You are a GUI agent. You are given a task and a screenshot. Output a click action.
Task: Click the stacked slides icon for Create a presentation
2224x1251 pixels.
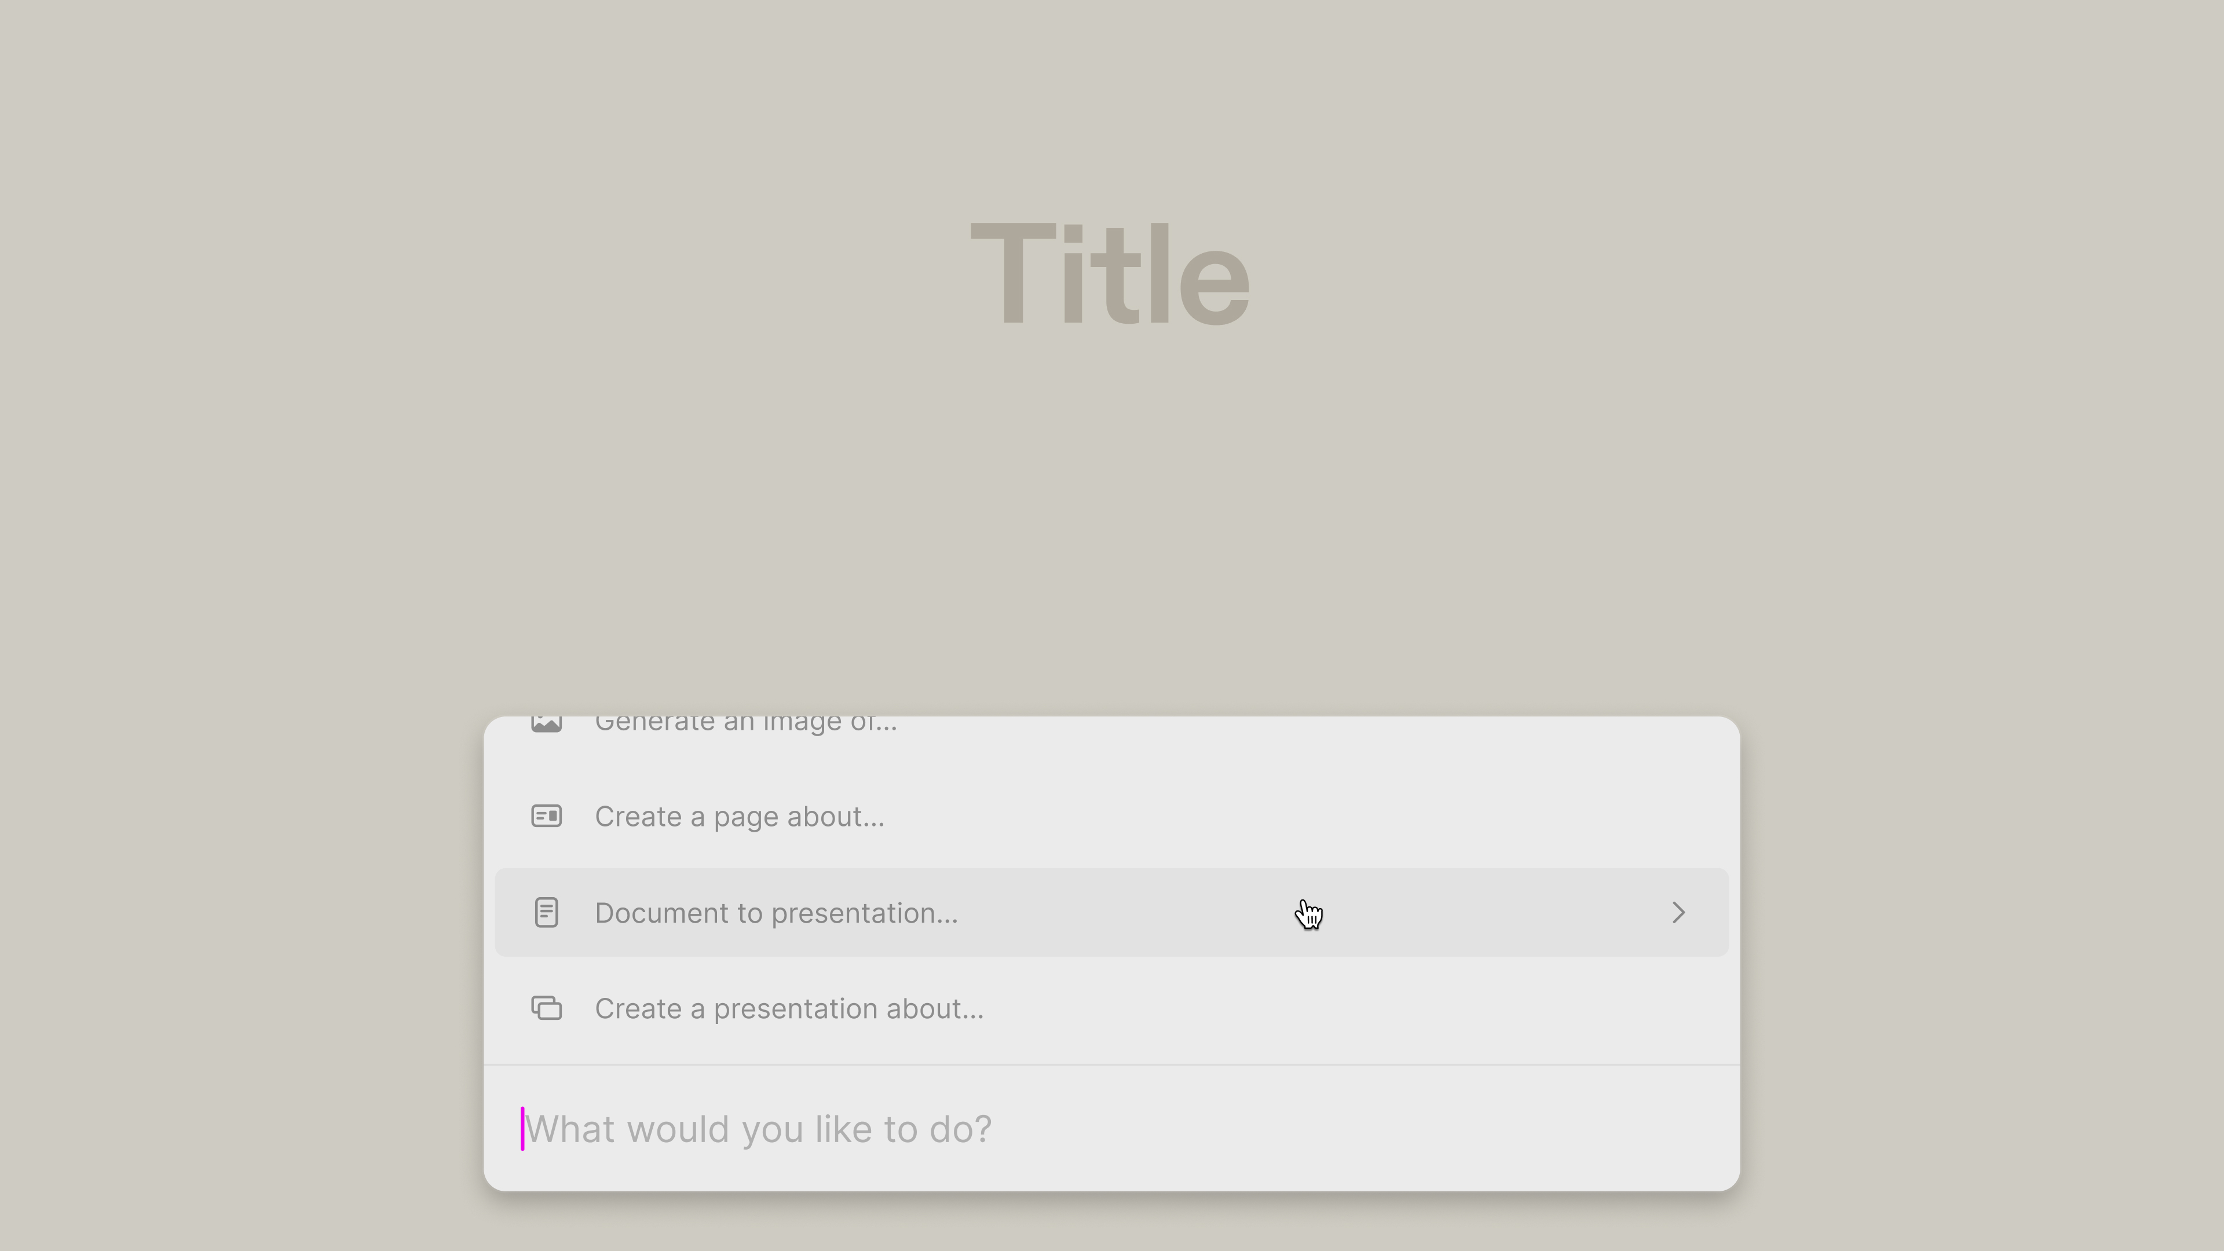[546, 1008]
